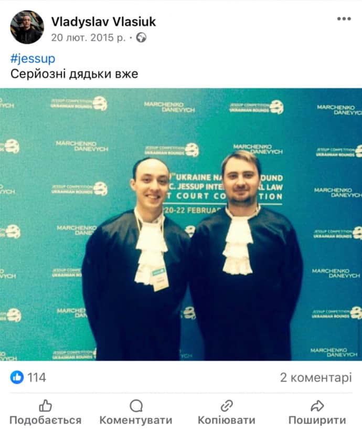Open the photo of two men in robes
Screen dimensions: 362x429
[x=181, y=224]
